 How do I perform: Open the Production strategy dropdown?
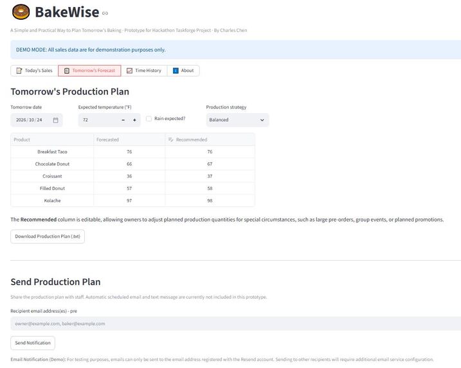pyautogui.click(x=237, y=120)
